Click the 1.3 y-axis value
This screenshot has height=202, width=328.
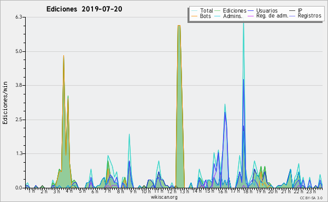pyautogui.click(x=19, y=154)
